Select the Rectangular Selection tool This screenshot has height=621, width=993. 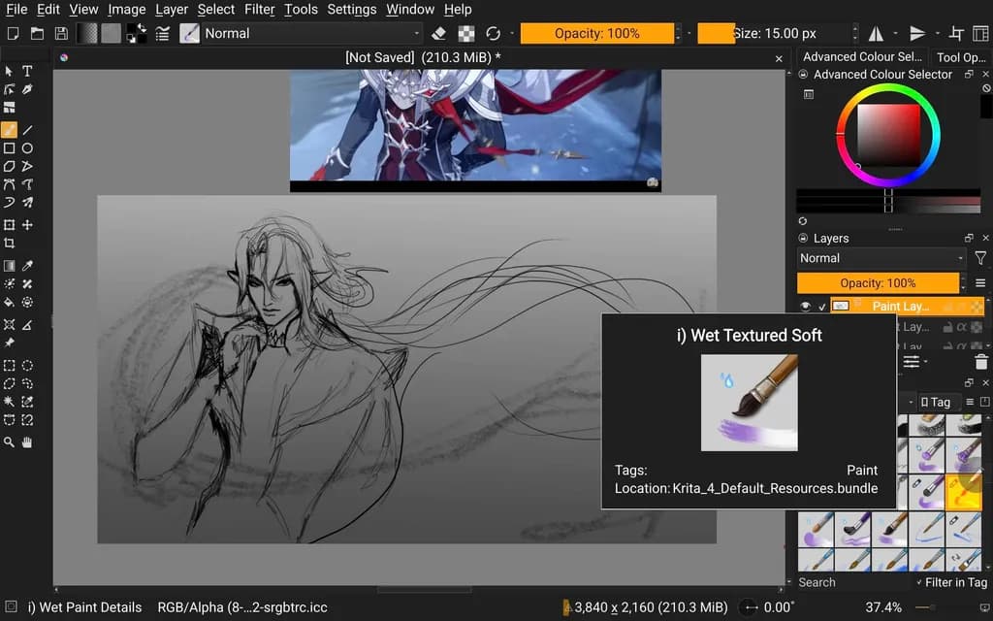9,366
